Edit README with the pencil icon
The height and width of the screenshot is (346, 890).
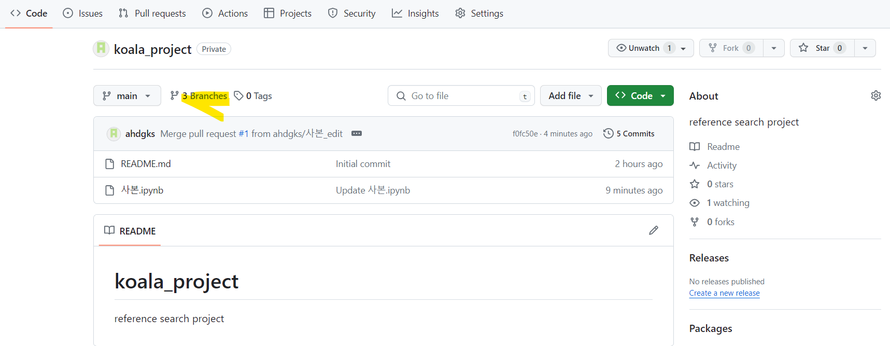coord(654,230)
